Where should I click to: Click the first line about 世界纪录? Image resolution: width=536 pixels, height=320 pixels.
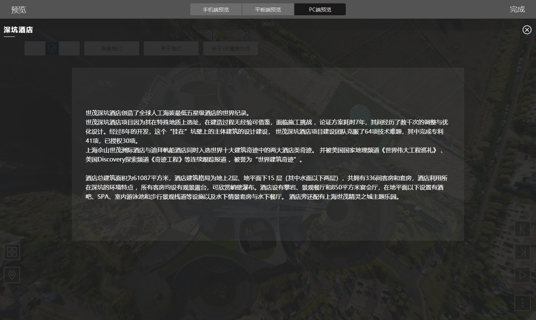click(168, 113)
